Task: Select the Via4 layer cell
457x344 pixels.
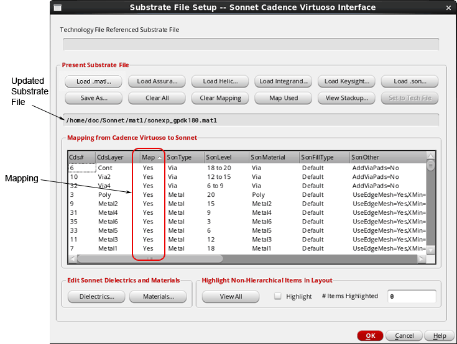Action: pyautogui.click(x=104, y=186)
